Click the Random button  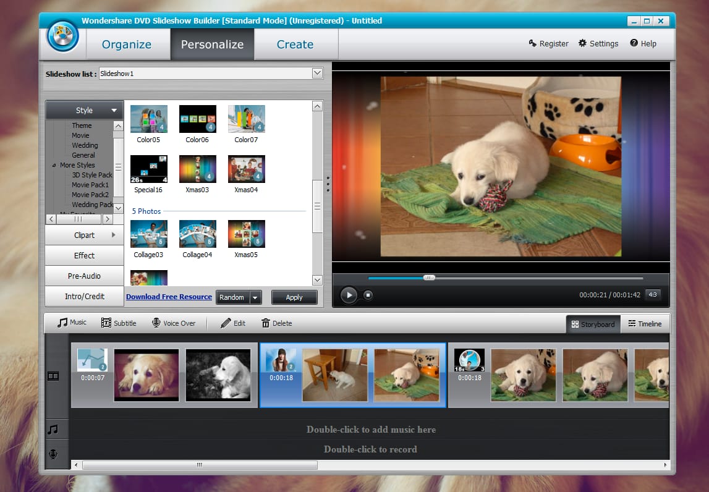pyautogui.click(x=232, y=297)
